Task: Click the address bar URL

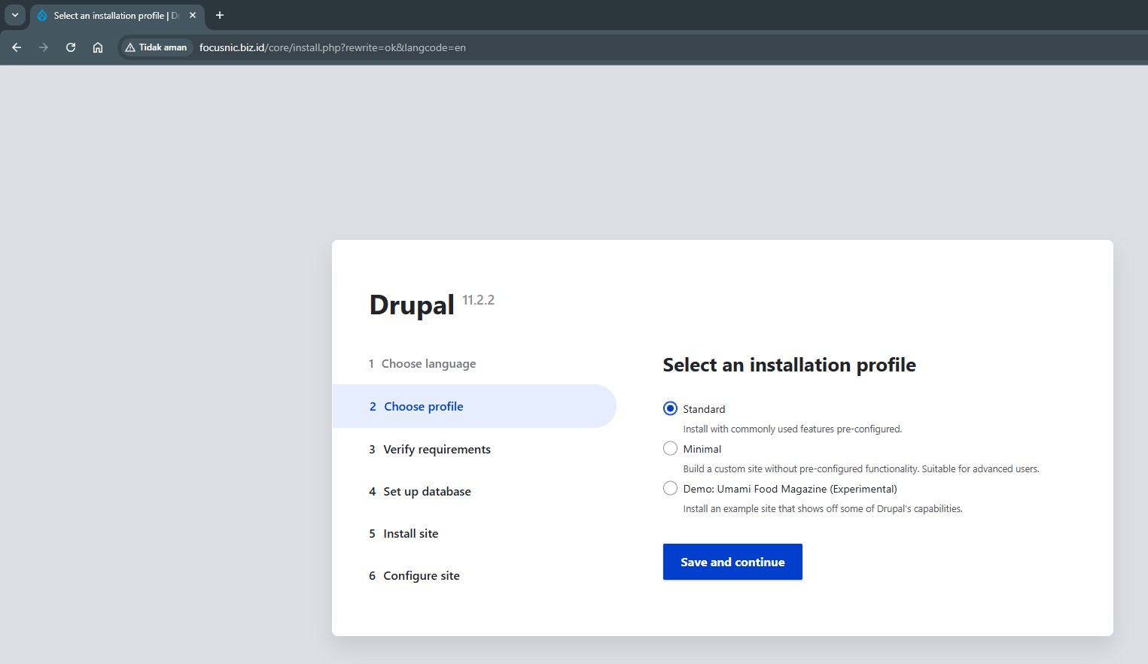Action: pos(332,47)
